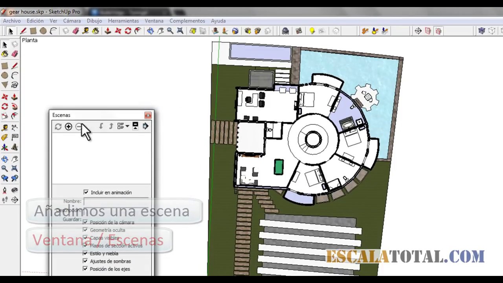This screenshot has height=283, width=503.
Task: Toggle Estilo y niebla checkbox
Action: (85, 253)
